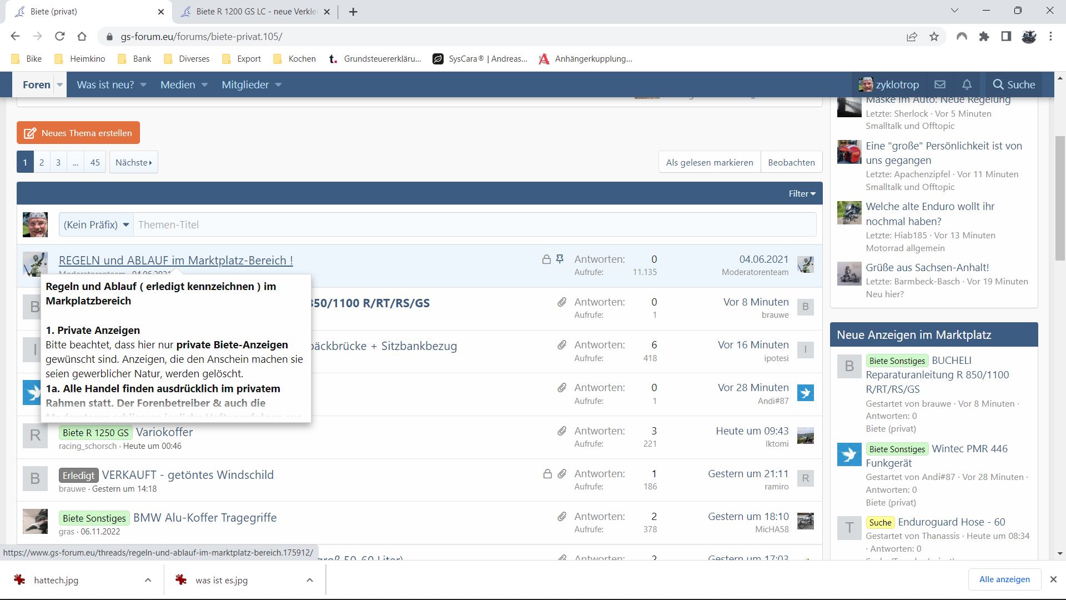
Task: Open the Foren navigation item
Action: tap(36, 85)
